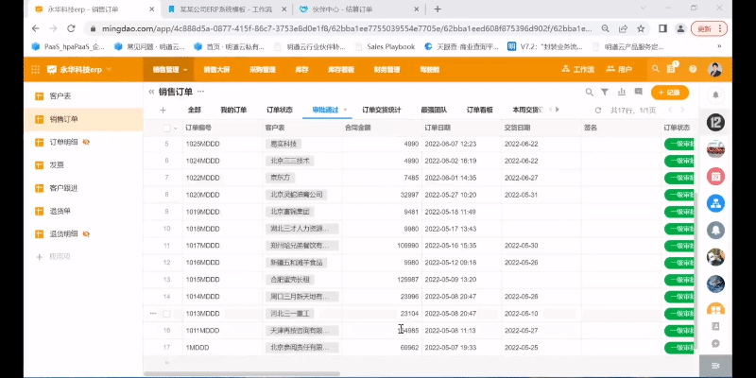Open the browser share icon

click(x=624, y=28)
